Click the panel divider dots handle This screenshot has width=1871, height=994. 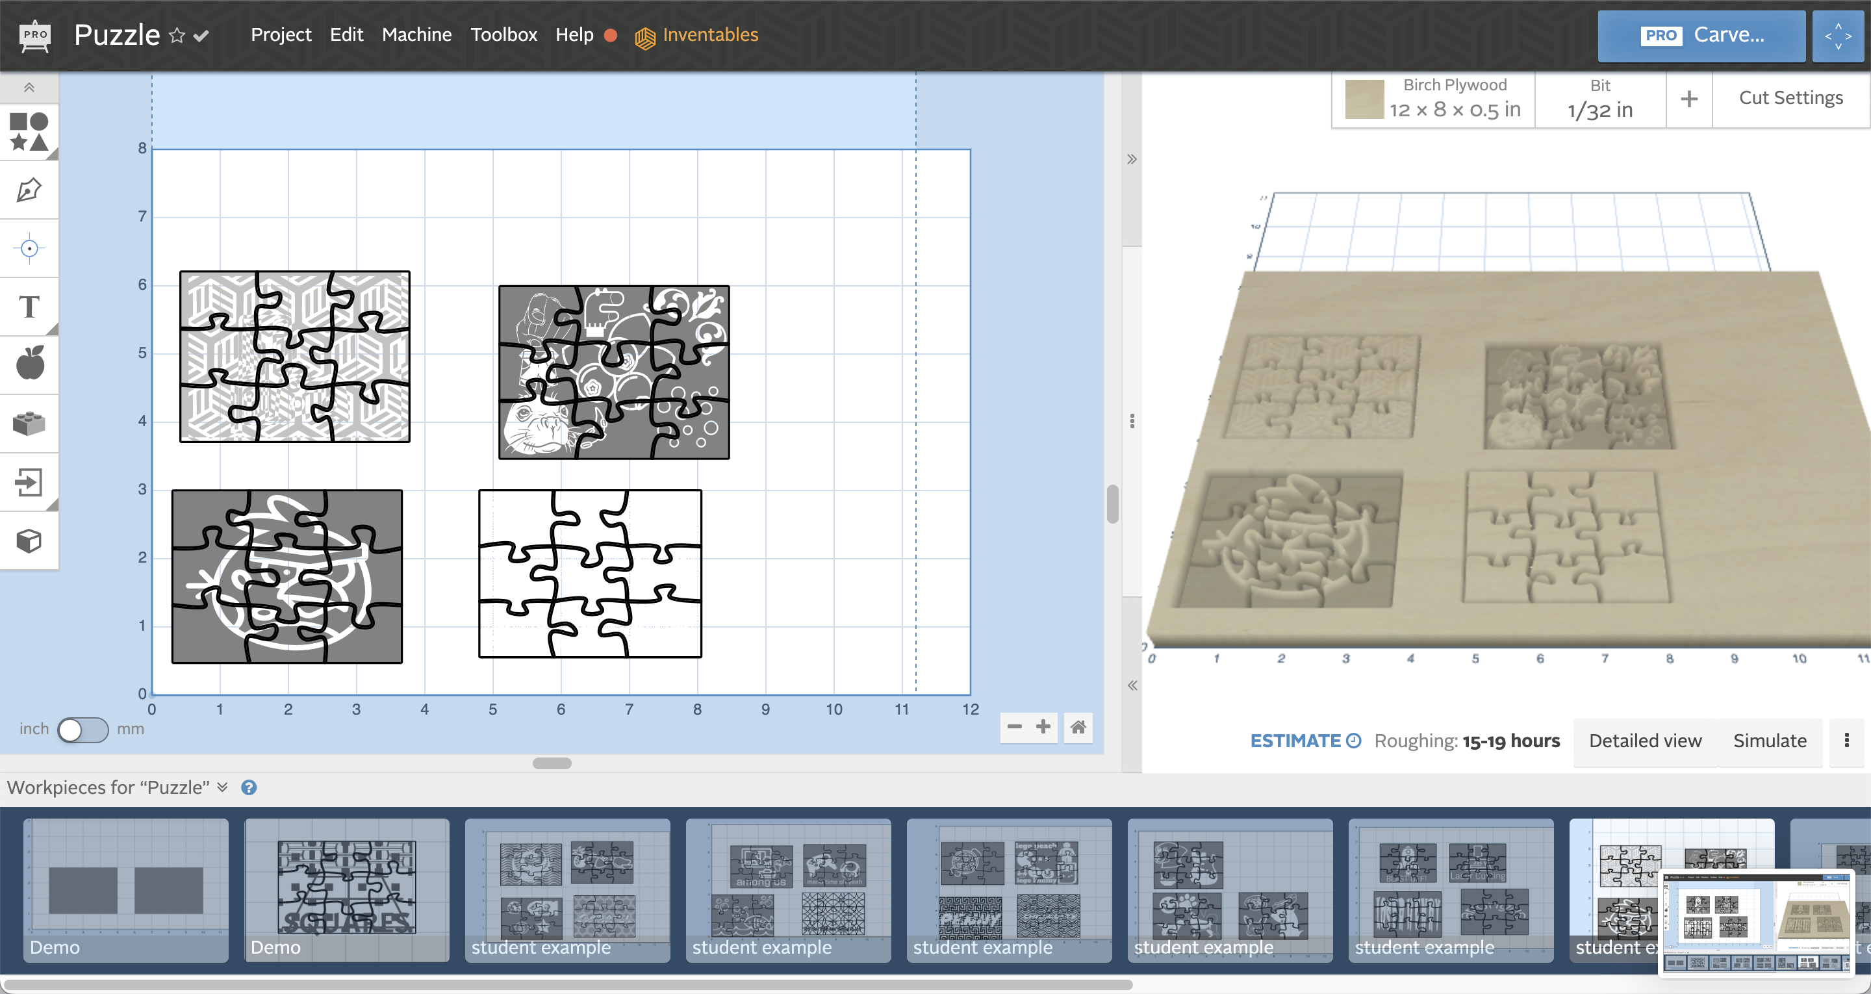tap(1132, 422)
